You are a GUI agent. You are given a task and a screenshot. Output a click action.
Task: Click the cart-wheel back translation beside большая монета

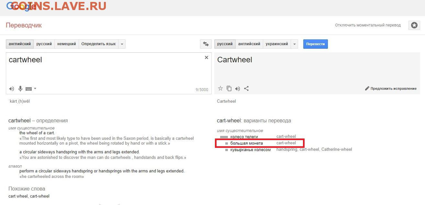(x=286, y=143)
